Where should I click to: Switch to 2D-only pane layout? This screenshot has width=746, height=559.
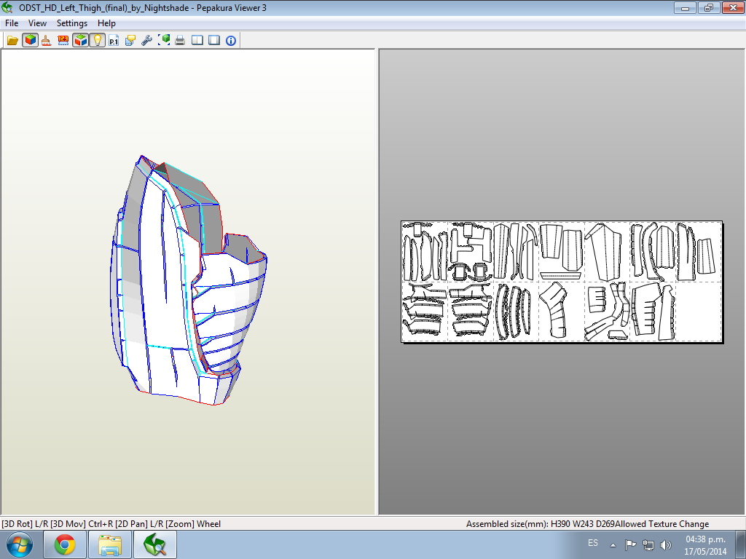(213, 40)
